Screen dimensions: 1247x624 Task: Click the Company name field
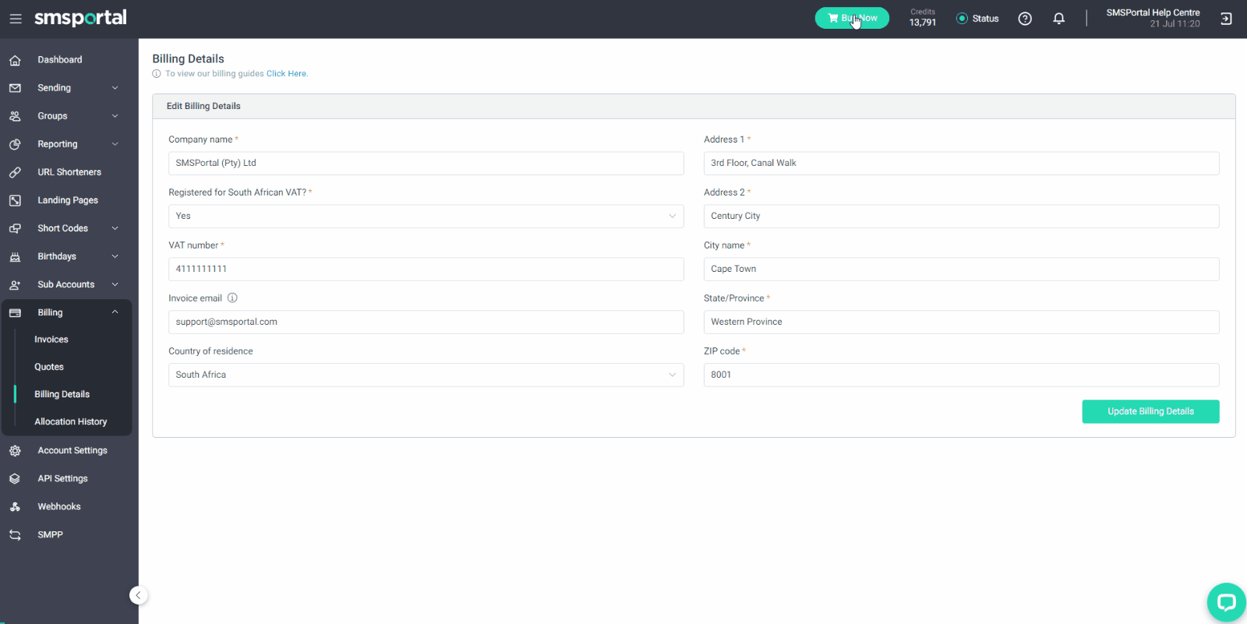[426, 163]
